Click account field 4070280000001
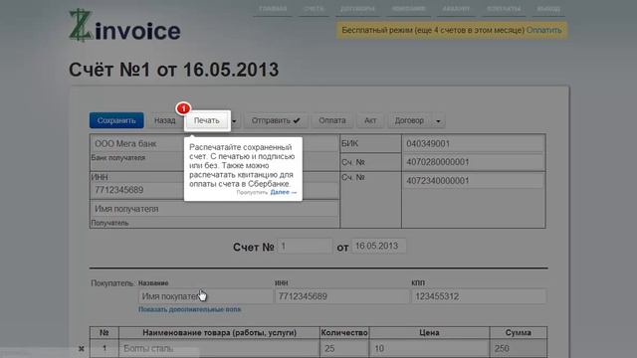The height and width of the screenshot is (358, 637). 473,162
